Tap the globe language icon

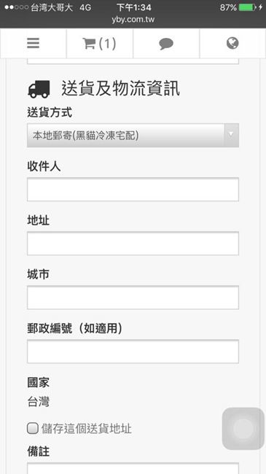click(x=232, y=43)
